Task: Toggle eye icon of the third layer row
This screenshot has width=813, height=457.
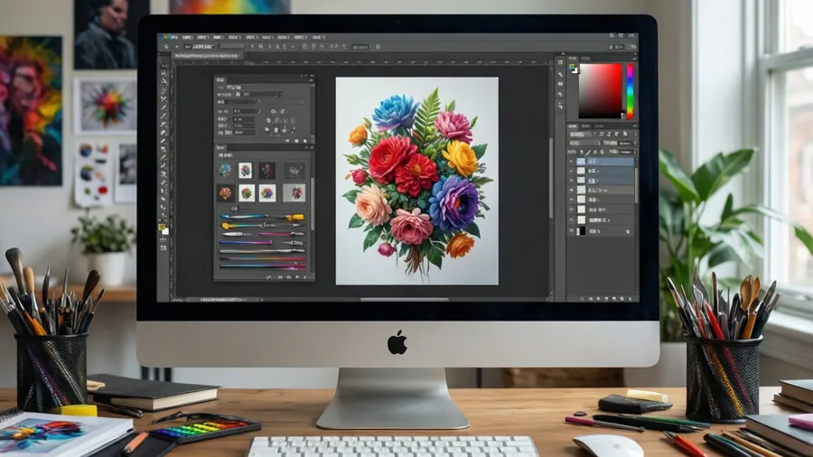Action: [572, 181]
